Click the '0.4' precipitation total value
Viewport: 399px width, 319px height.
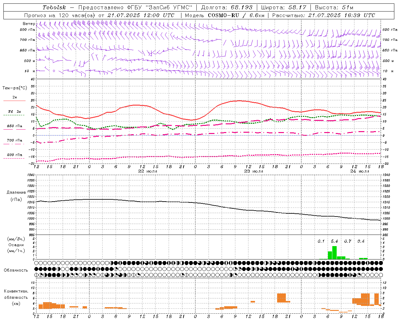tap(361, 241)
